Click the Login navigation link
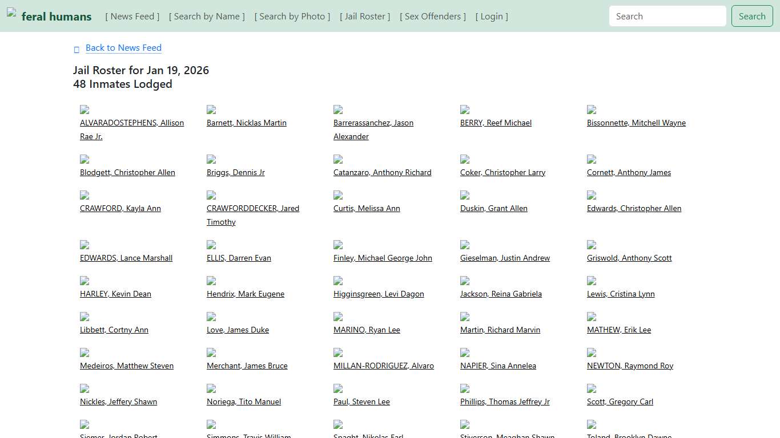The image size is (780, 438). pyautogui.click(x=492, y=17)
